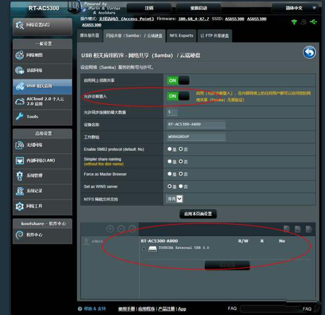Click Reboot button in header

tap(199, 8)
